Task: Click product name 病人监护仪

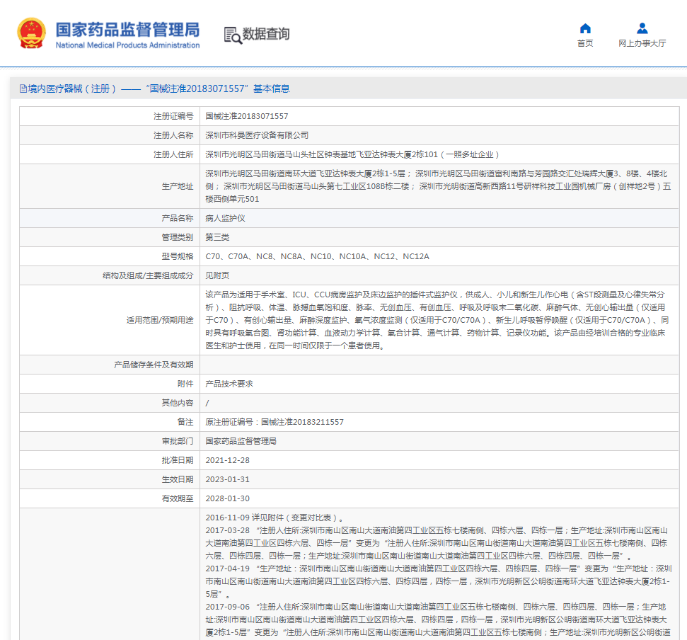Action: click(x=225, y=218)
